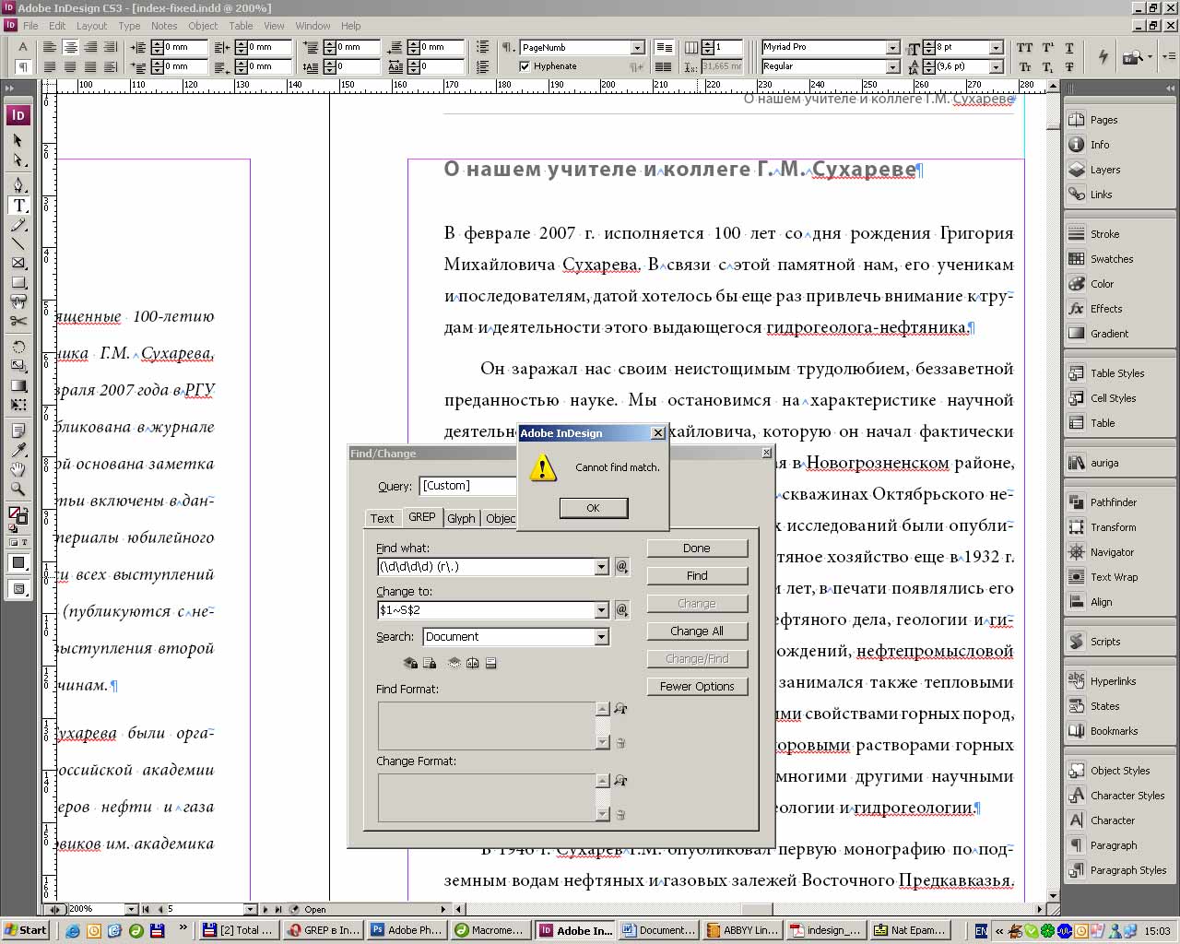Click the Find button
Image resolution: width=1180 pixels, height=944 pixels.
coord(697,575)
